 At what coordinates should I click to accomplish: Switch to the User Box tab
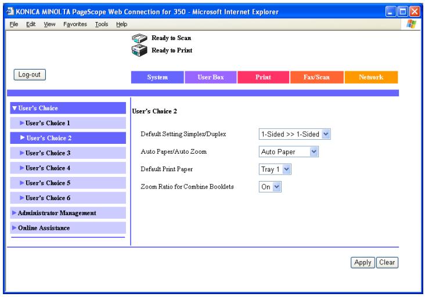coord(211,77)
